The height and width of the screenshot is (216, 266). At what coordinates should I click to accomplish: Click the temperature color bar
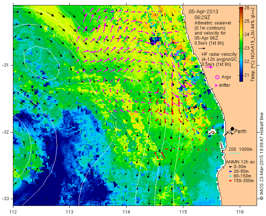(x=241, y=44)
